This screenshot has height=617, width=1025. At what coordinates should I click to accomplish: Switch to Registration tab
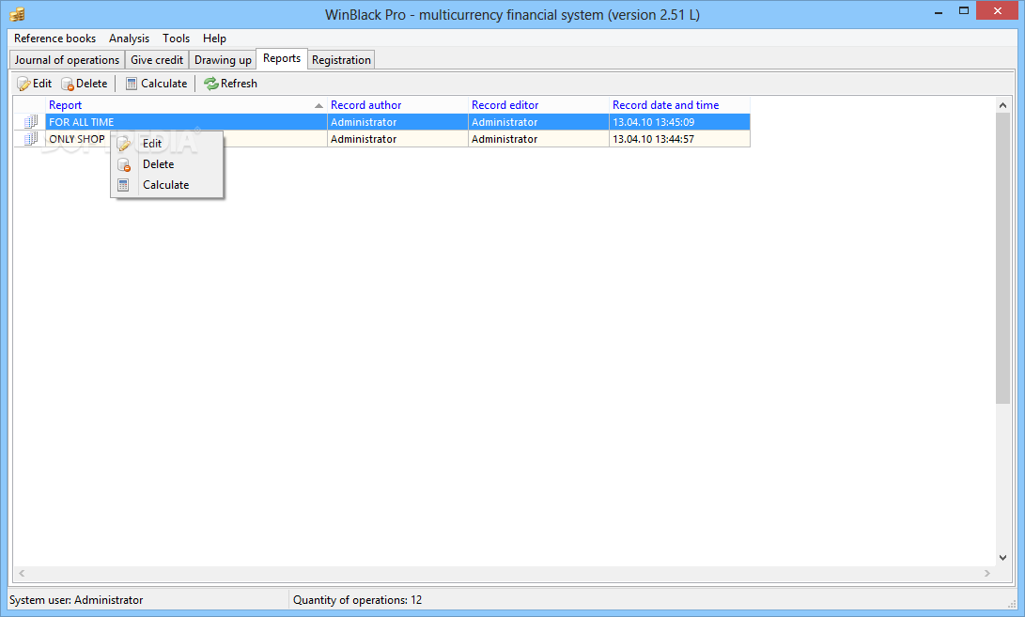(341, 59)
